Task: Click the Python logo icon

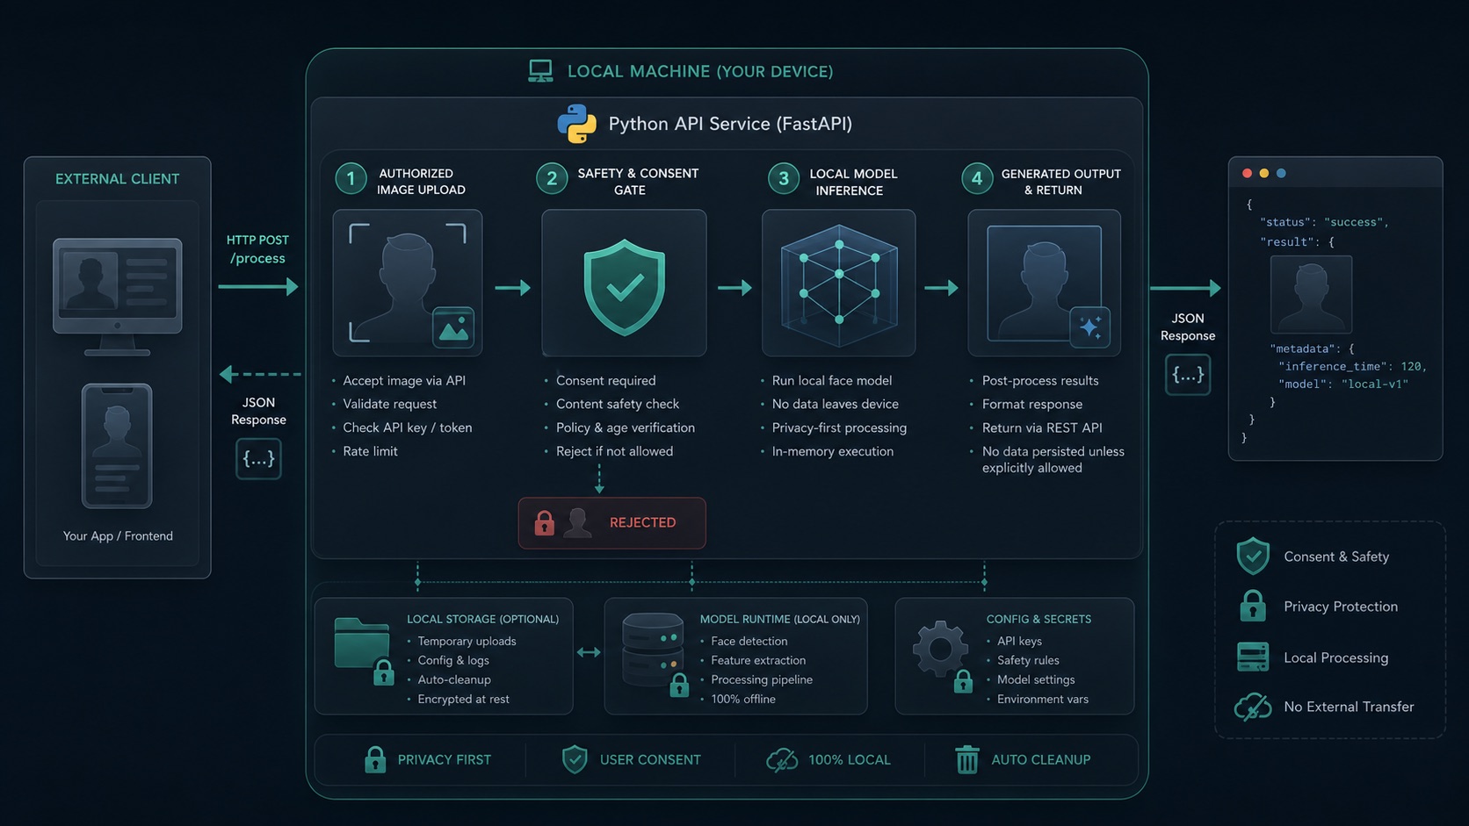Action: 576,124
